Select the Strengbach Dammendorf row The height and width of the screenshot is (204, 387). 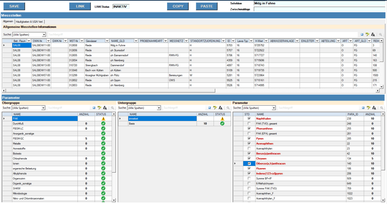tap(191, 65)
